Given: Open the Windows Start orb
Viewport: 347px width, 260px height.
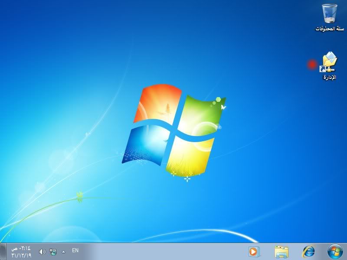Looking at the screenshot, I should click(x=335, y=252).
